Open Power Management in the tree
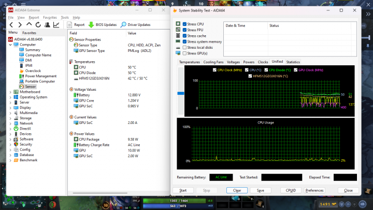Screen dimensions: 373x210 (41, 76)
